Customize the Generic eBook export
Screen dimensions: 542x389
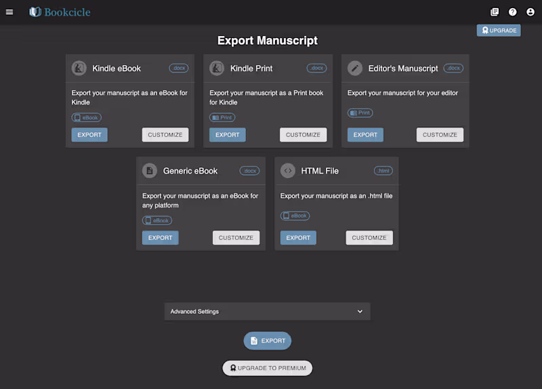click(236, 238)
